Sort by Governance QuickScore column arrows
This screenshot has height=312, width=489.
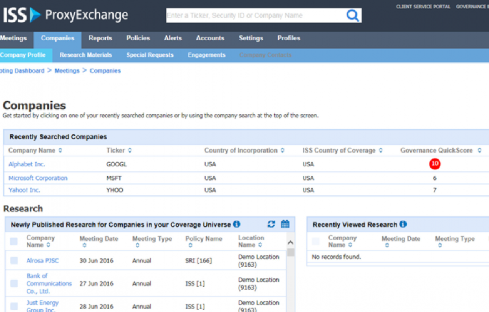[479, 151]
